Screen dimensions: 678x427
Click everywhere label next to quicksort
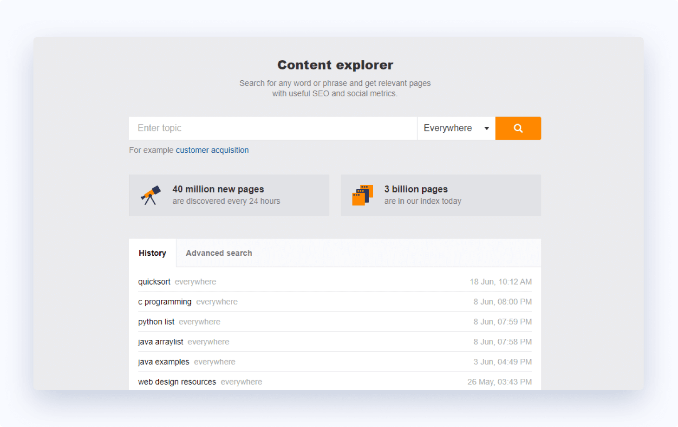196,281
